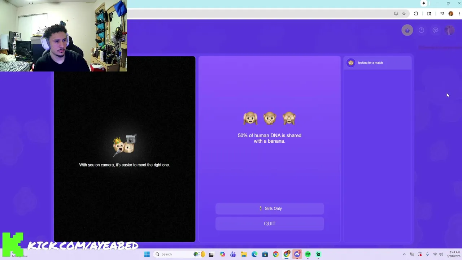
Task: Click the speak-no-evil monkey emoji
Action: click(270, 118)
